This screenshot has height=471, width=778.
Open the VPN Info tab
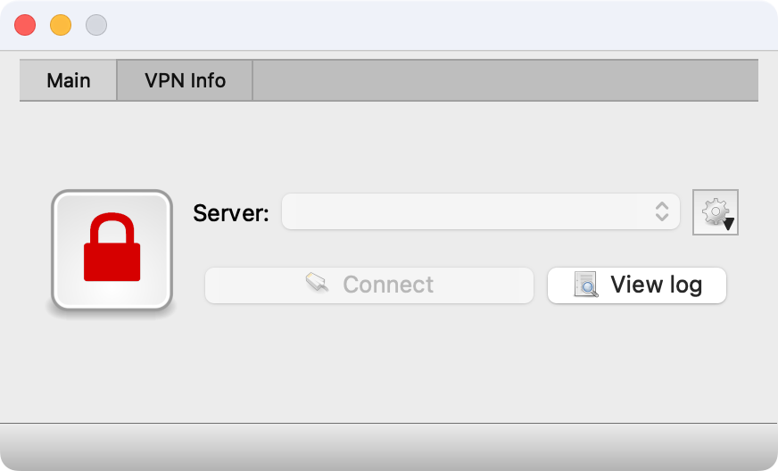pos(185,80)
